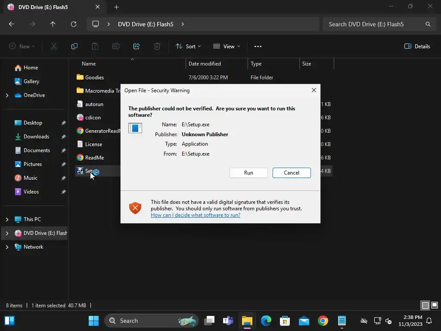Open Microsoft Store from the taskbar
441x331 pixels.
285,321
